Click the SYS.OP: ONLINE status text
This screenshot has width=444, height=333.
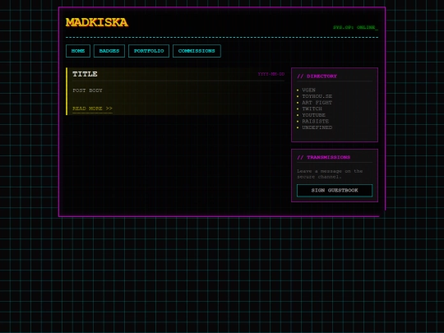pos(355,27)
